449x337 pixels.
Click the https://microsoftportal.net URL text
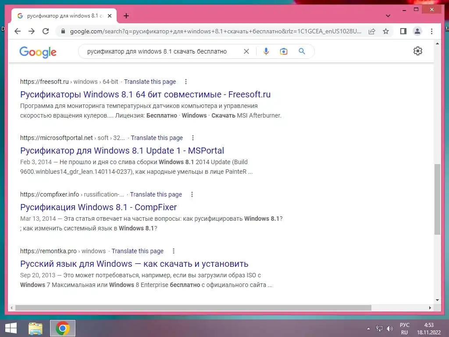(57, 138)
